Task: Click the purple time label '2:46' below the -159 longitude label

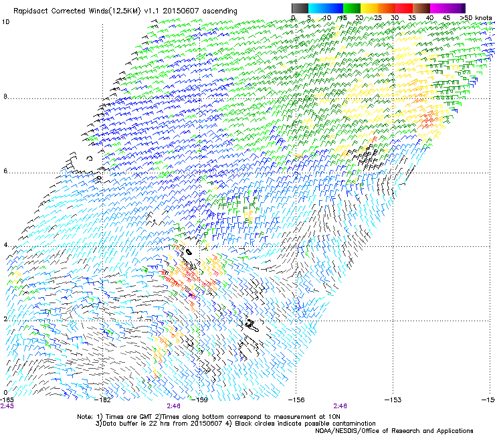Action: click(174, 406)
